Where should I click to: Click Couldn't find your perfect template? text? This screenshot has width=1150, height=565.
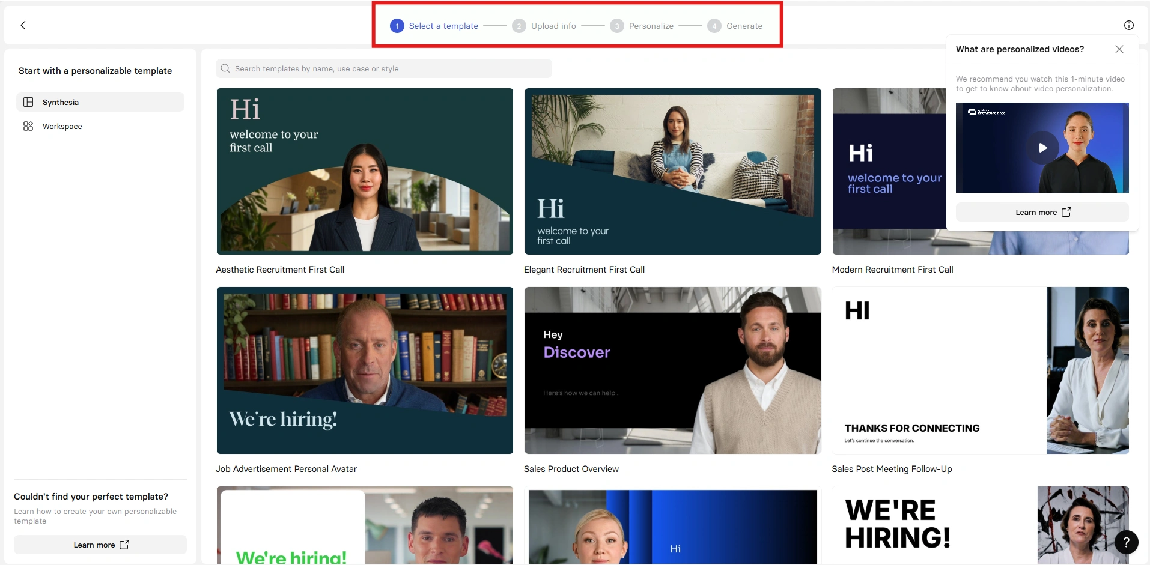click(91, 497)
